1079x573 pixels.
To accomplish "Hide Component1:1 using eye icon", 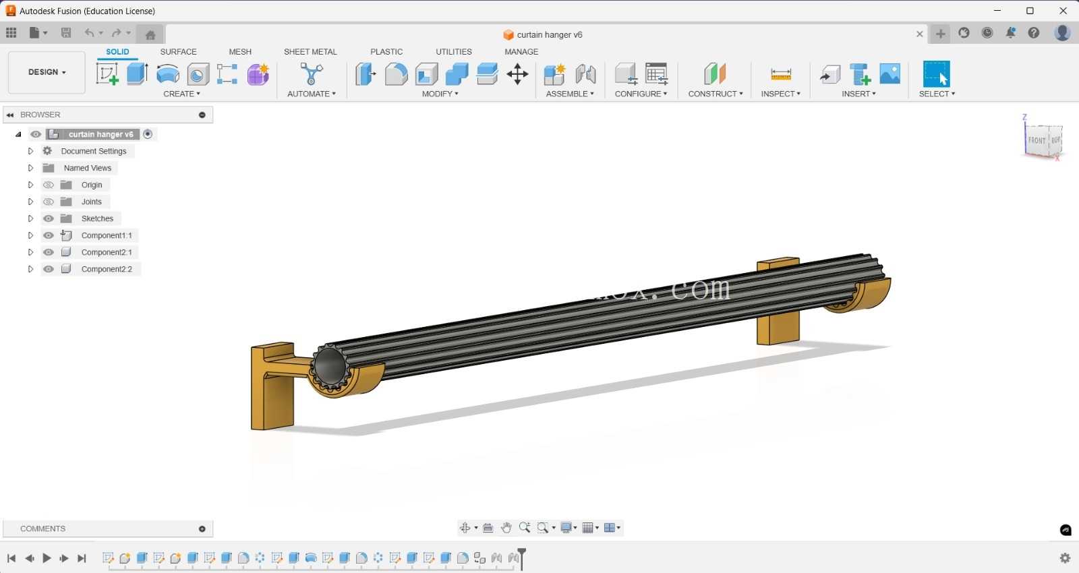I will point(49,235).
